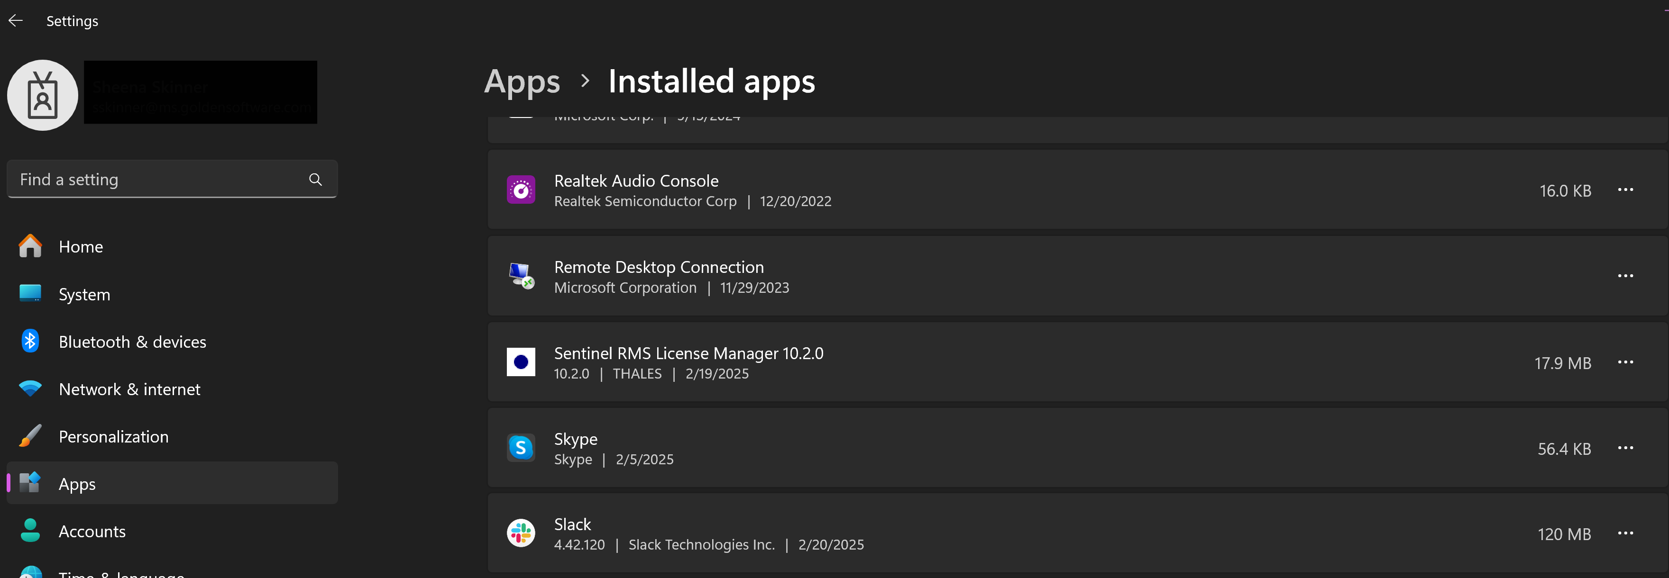Open Personalization settings page
Viewport: 1669px width, 578px height.
click(x=172, y=436)
